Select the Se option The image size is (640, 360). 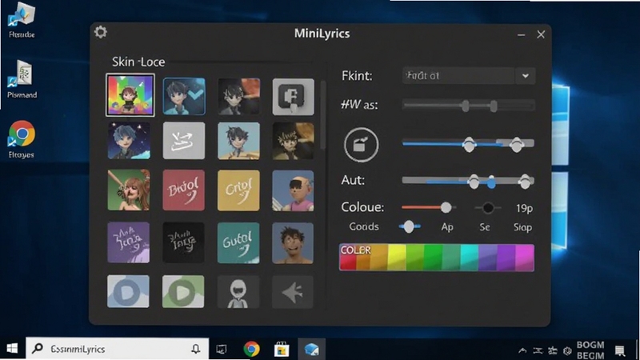485,227
